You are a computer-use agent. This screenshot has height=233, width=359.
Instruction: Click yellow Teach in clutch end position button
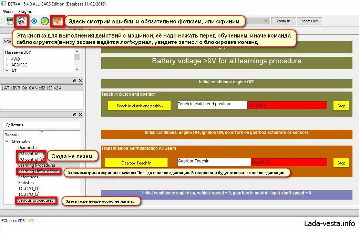(140, 106)
